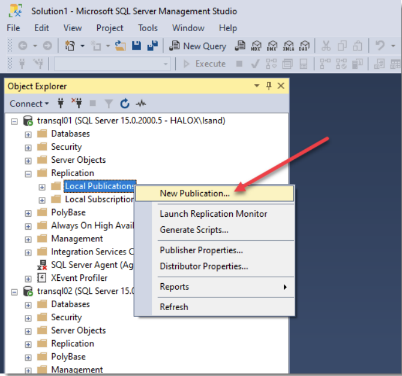Click the New Project icon
This screenshot has height=376, width=402.
[x=70, y=46]
